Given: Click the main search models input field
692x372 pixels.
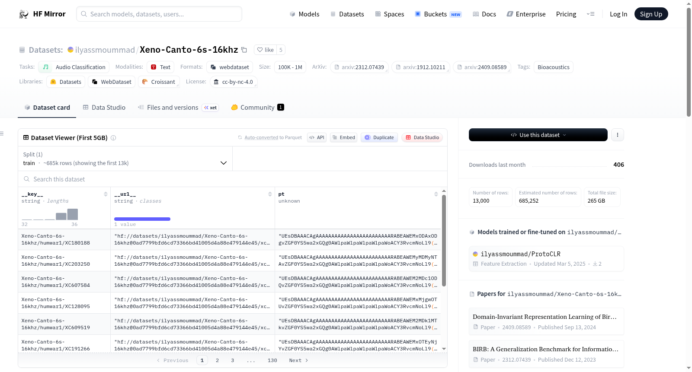Looking at the screenshot, I should point(159,14).
